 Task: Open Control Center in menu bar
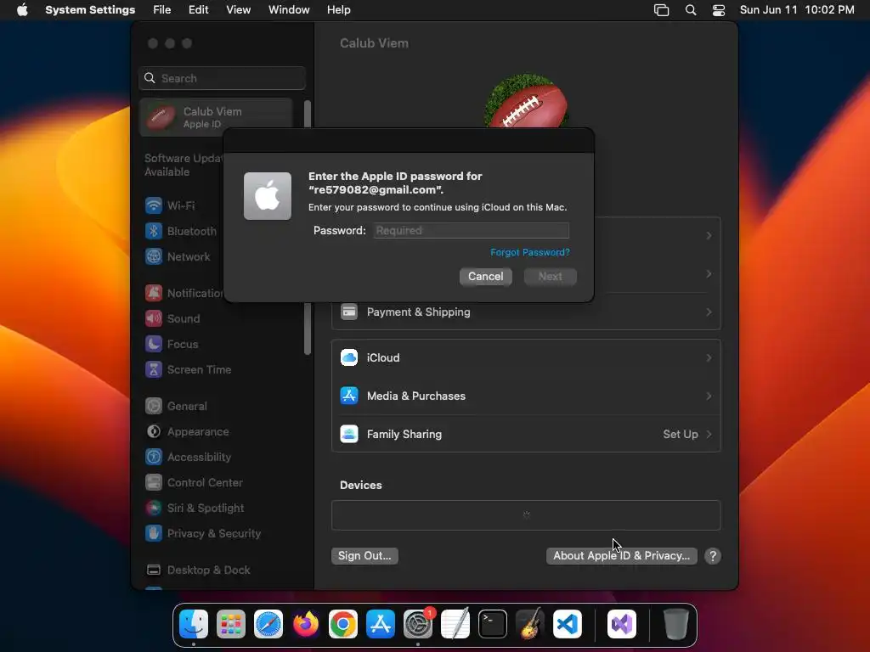point(719,10)
